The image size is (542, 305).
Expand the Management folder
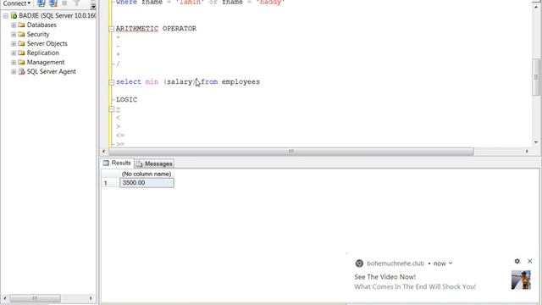14,63
